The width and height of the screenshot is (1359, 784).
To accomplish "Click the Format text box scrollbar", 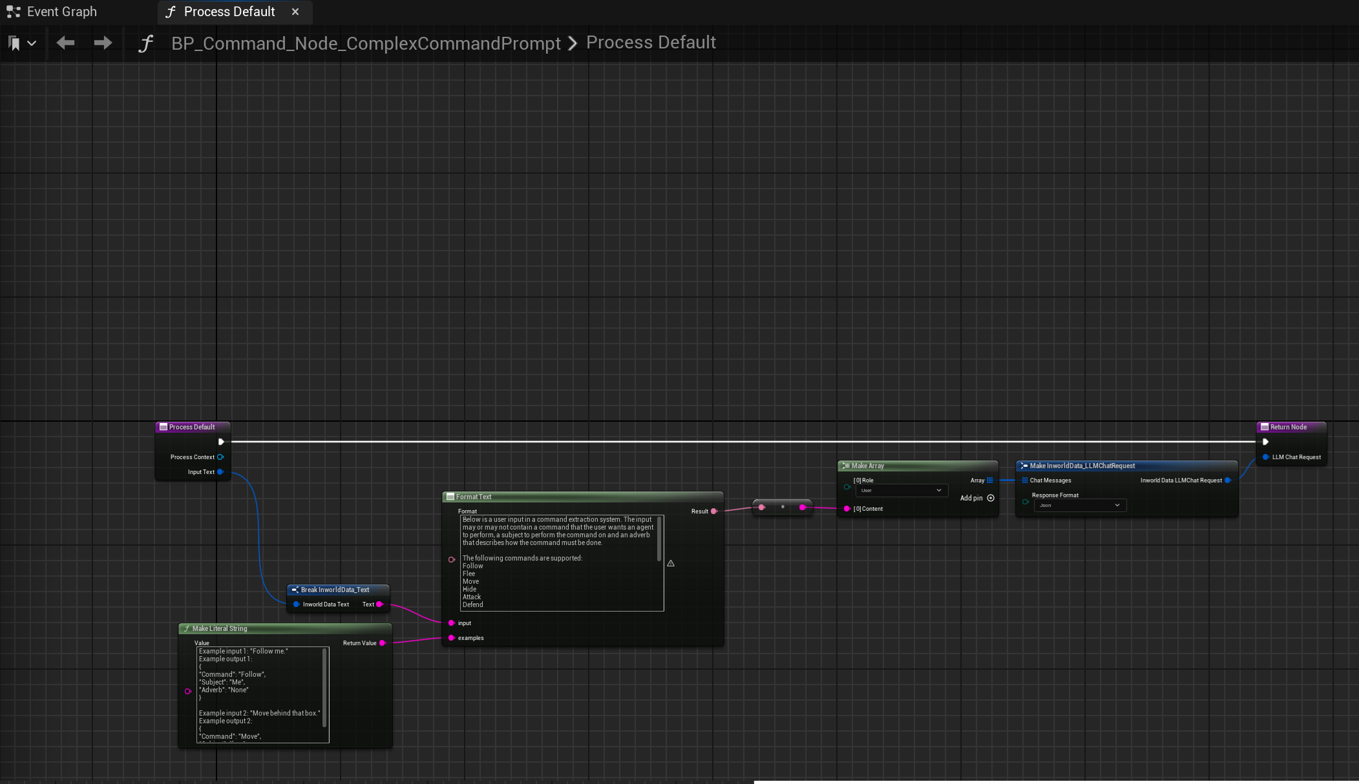I will click(x=659, y=539).
